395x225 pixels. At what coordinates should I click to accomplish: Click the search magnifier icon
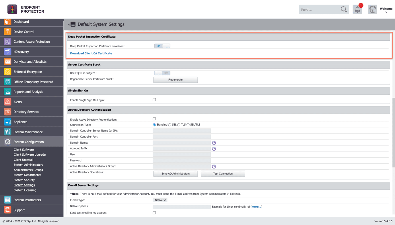click(x=344, y=9)
